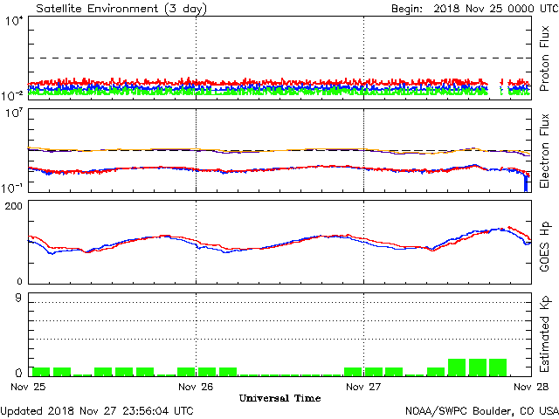Viewport: 559px width, 419px height.
Task: Click the 'Estimated Kp' axis label
Action: (545, 334)
